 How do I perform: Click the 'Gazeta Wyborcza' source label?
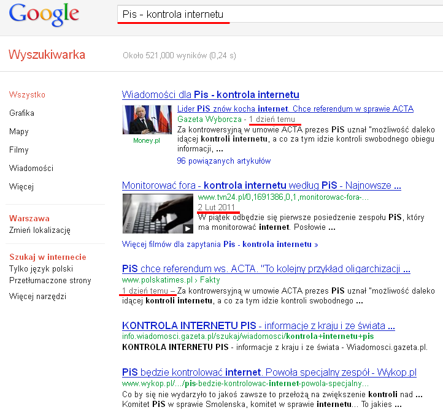pyautogui.click(x=209, y=120)
